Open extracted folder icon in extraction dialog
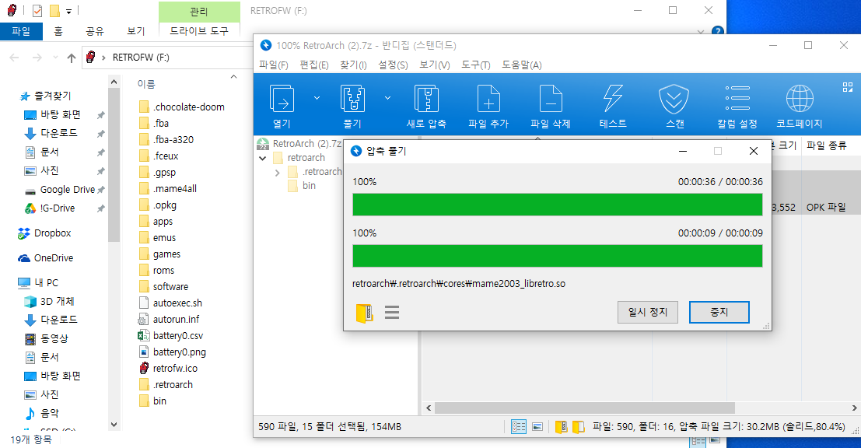Screen dimensions: 861x448 364,313
